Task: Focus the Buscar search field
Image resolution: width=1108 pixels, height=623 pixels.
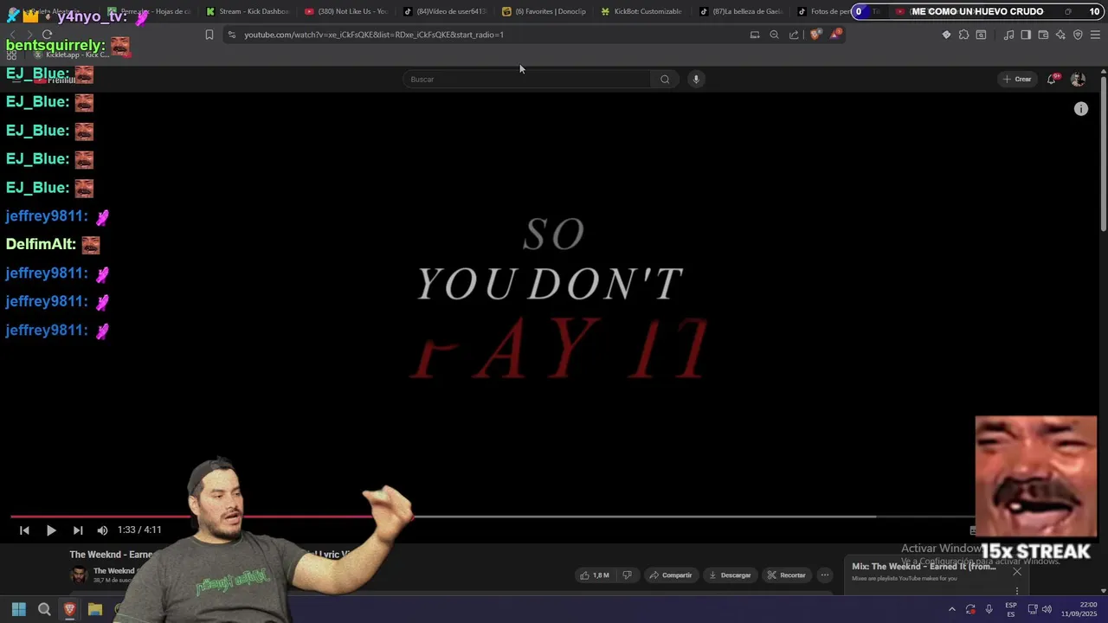Action: (526, 79)
